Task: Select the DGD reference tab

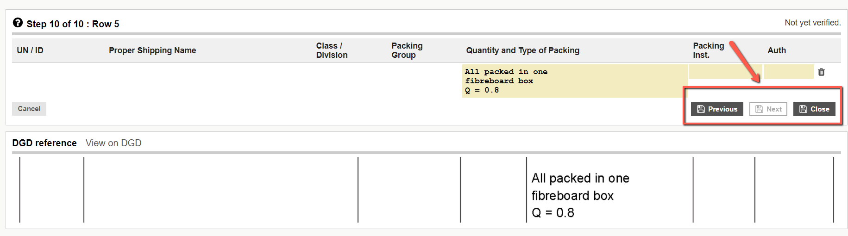Action: tap(44, 143)
